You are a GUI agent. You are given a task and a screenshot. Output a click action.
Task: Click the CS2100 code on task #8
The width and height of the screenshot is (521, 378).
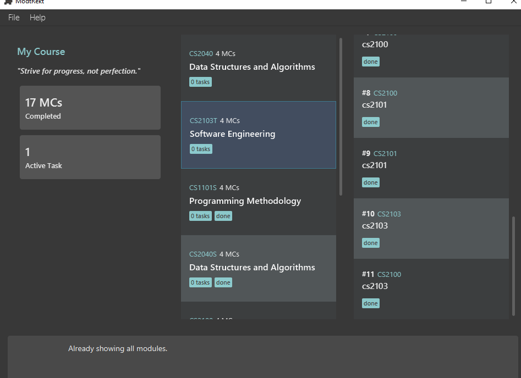click(385, 93)
